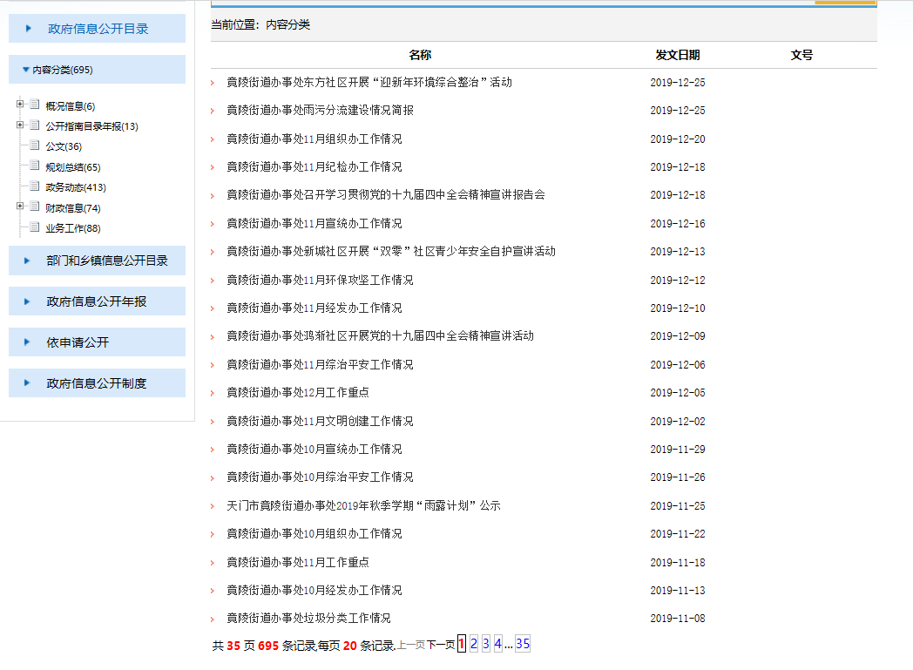Screen dimensions: 913x670
Task: Select 政务动态(413) in the category tree
Action: click(76, 187)
